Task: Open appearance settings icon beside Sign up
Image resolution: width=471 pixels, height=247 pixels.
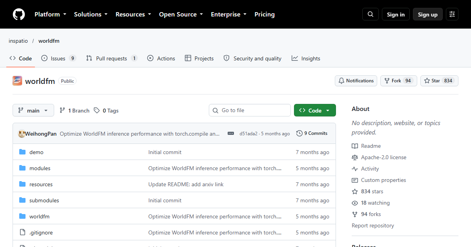Action: (452, 15)
